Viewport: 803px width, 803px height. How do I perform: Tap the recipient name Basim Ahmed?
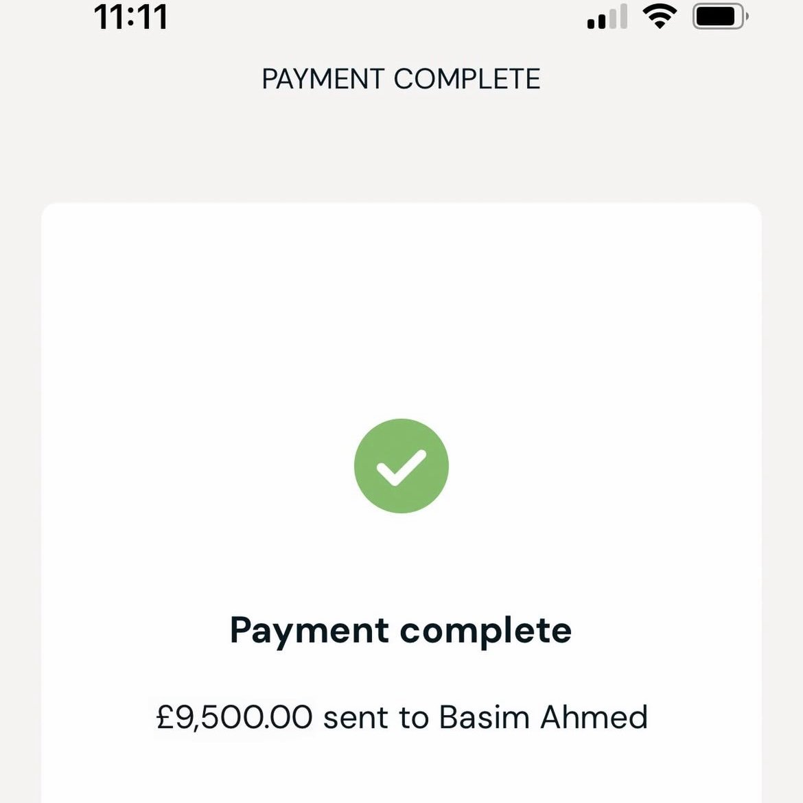pos(543,717)
